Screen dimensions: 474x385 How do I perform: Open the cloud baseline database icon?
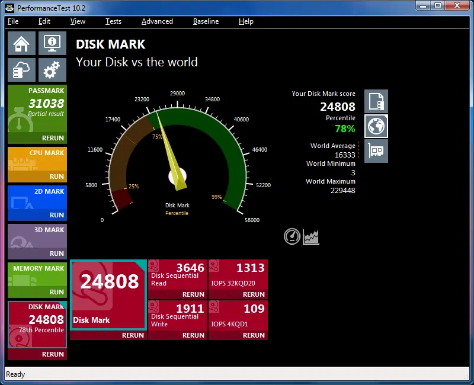click(21, 70)
